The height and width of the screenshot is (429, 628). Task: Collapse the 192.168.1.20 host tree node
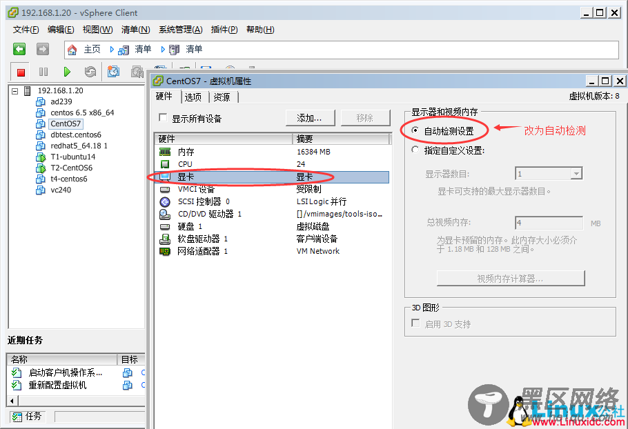(x=14, y=91)
